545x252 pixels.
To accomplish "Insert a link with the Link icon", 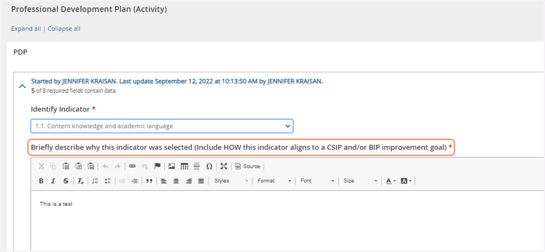I will (132, 166).
